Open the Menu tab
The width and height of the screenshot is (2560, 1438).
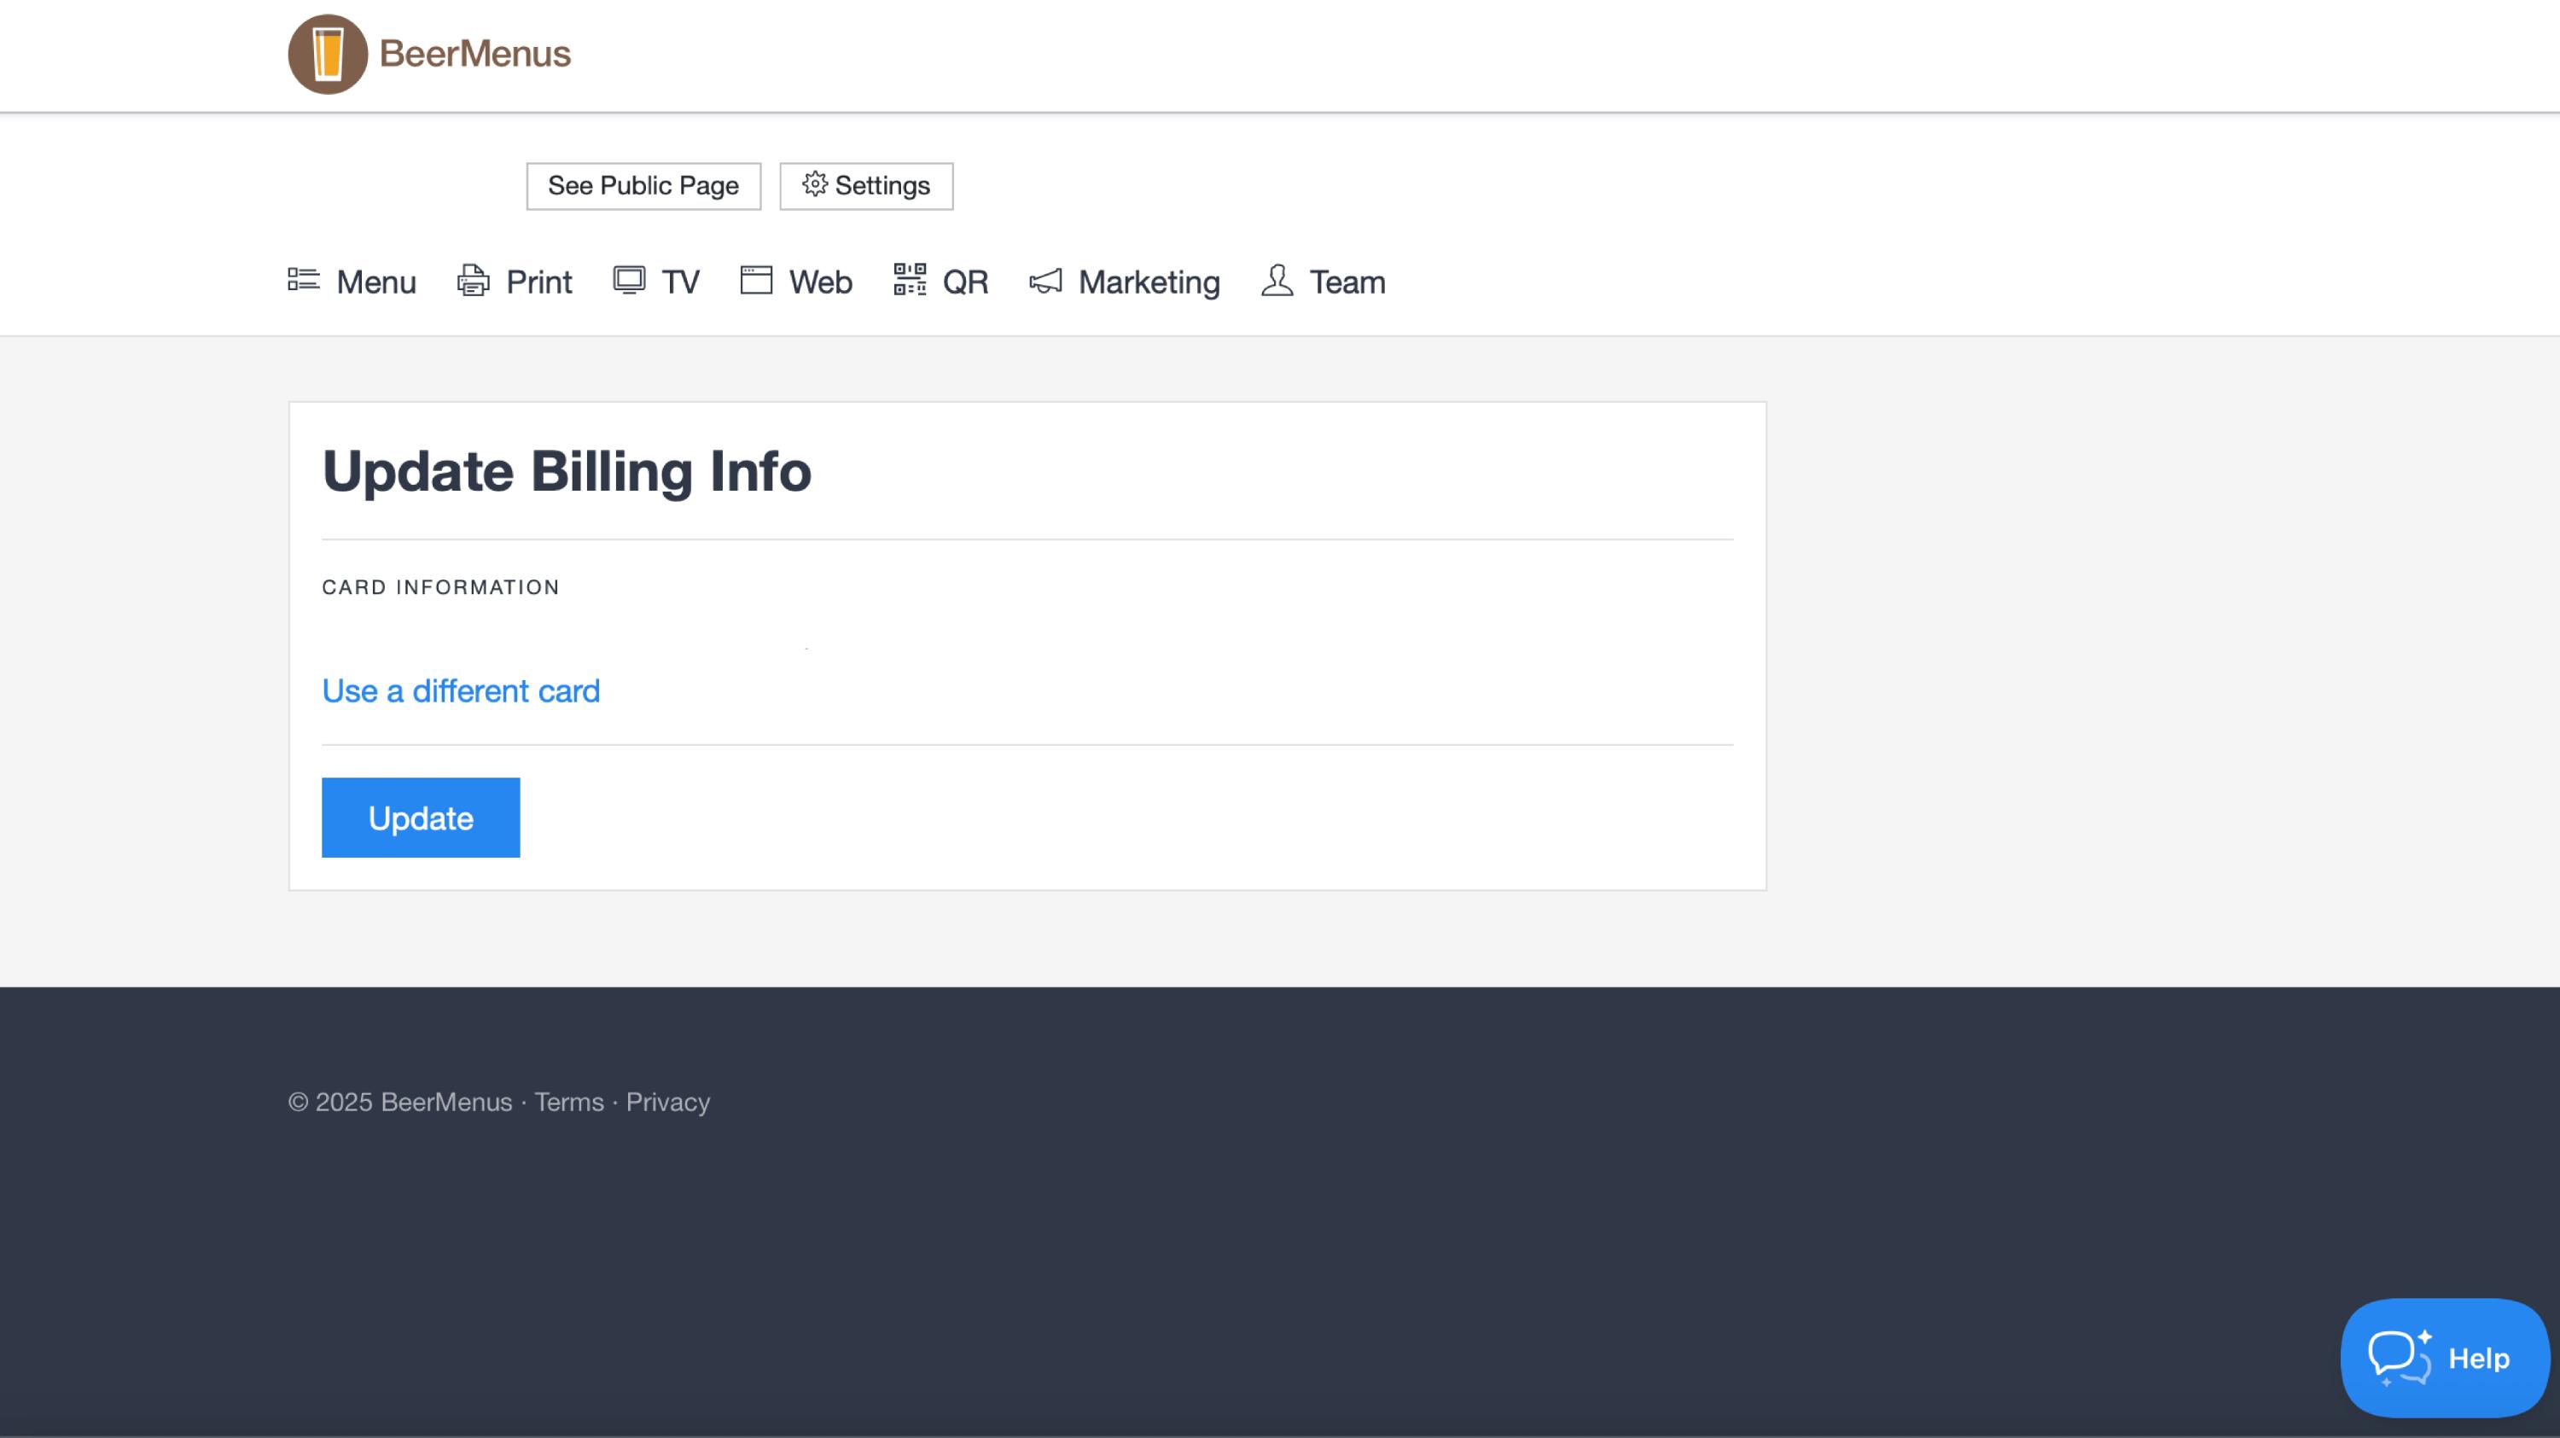375,282
